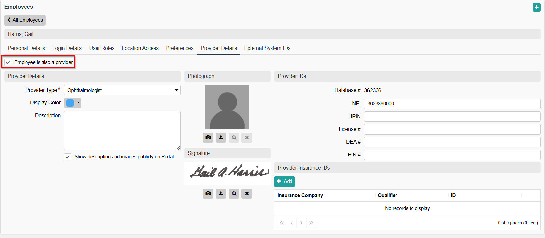Screen dimensions: 545x238
Task: Open the User Roles tab
Action: coord(102,48)
